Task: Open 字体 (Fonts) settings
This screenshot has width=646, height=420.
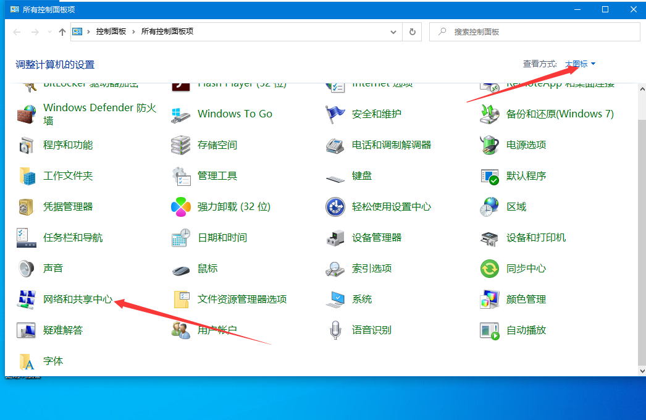Action: 52,361
